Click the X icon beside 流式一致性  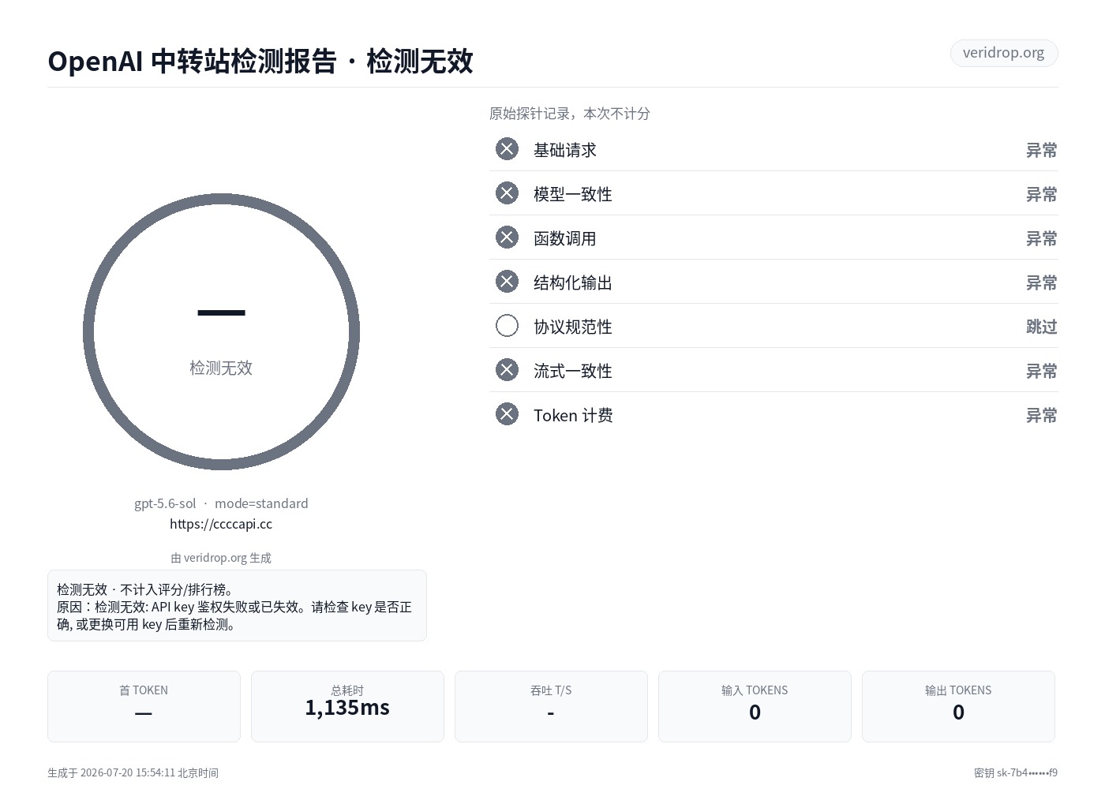(x=507, y=370)
